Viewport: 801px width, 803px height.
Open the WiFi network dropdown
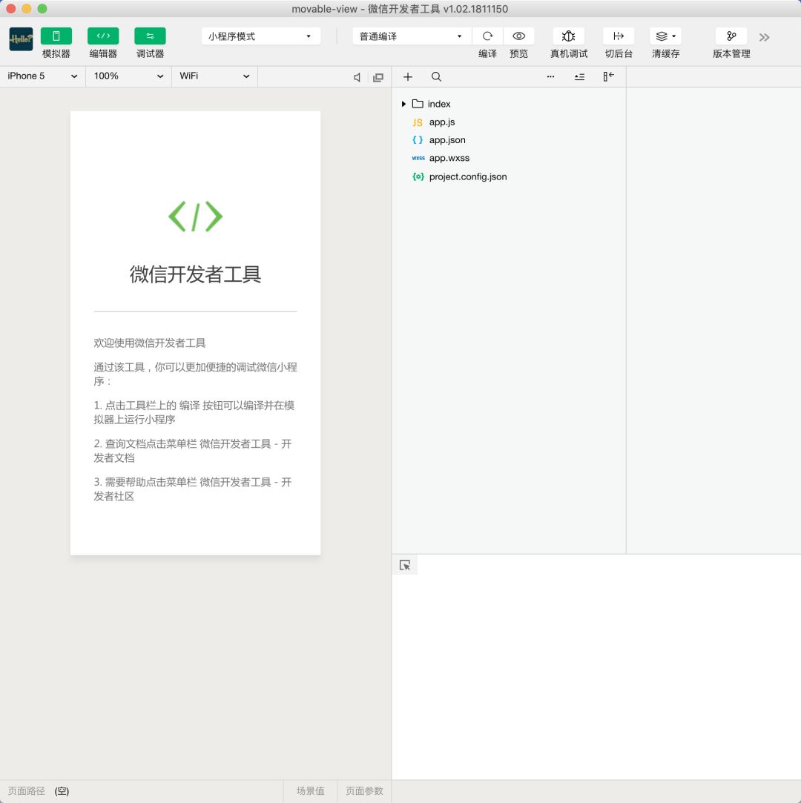click(x=214, y=76)
